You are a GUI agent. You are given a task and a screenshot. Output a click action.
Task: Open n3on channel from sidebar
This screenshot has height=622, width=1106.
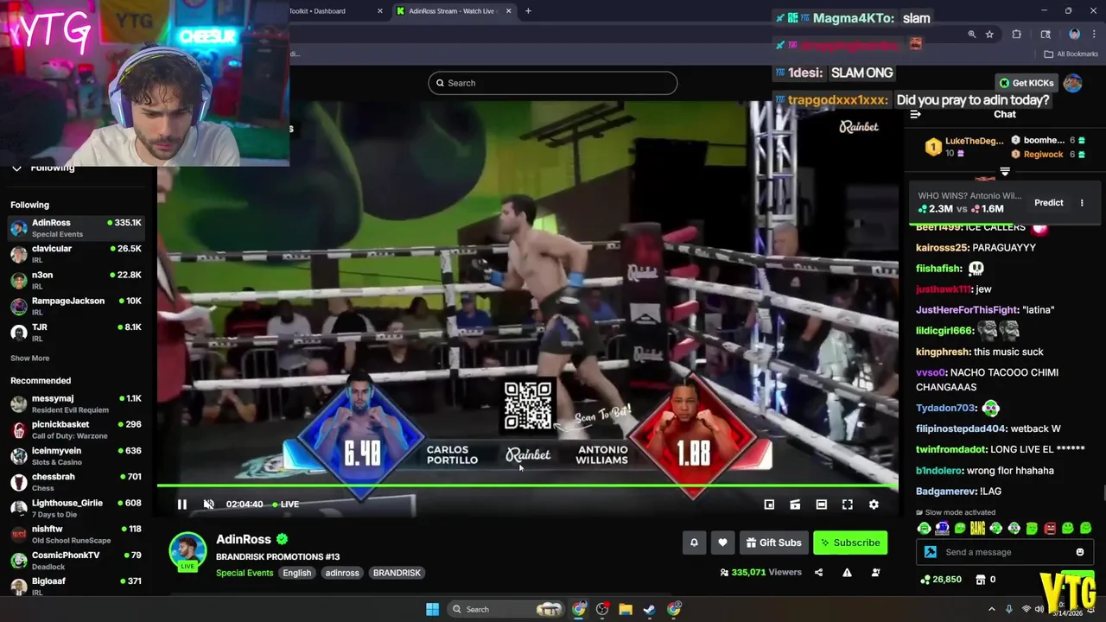76,280
